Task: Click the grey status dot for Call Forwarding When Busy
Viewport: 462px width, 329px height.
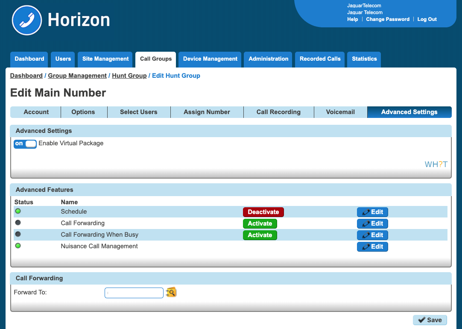Action: [x=18, y=234]
